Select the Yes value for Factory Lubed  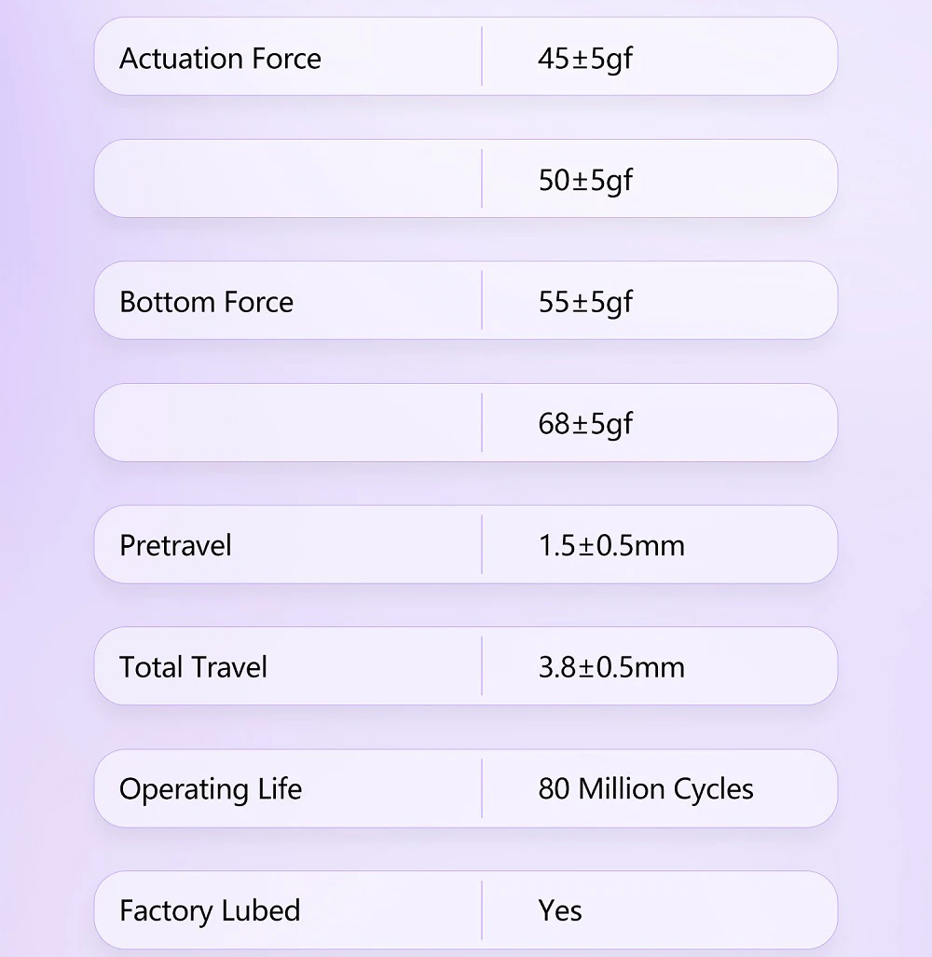[x=560, y=910]
